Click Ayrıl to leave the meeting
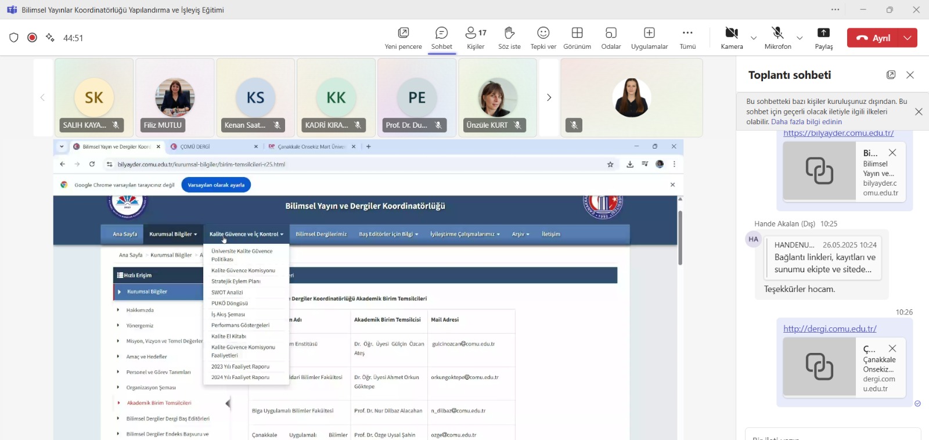This screenshot has height=440, width=929. coord(873,38)
